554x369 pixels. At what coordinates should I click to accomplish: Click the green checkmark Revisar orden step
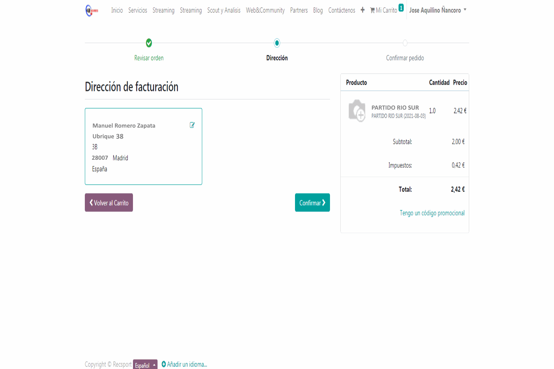(x=149, y=43)
